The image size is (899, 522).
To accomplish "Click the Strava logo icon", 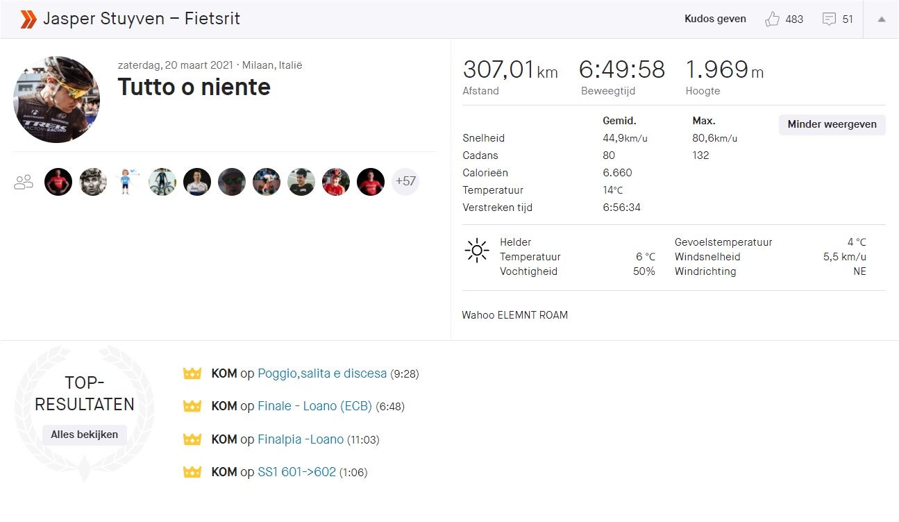I will click(x=27, y=19).
